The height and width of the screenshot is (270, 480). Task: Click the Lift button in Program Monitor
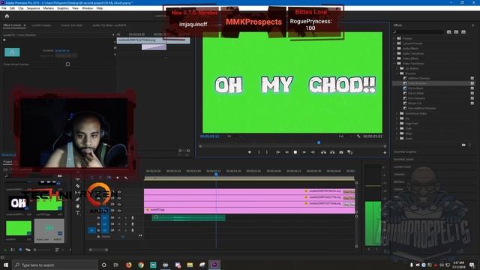[323, 152]
